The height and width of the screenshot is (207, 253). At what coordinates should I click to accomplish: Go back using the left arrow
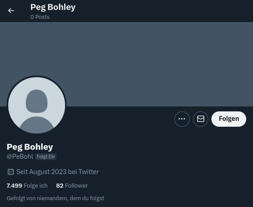tap(11, 11)
